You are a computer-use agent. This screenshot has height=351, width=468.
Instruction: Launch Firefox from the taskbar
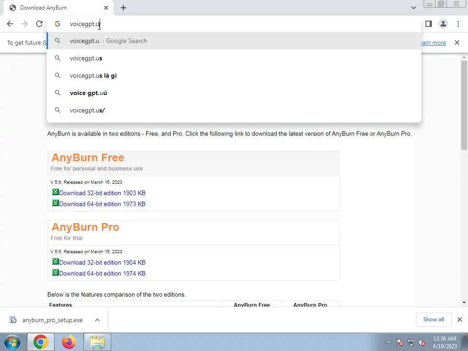(x=69, y=342)
